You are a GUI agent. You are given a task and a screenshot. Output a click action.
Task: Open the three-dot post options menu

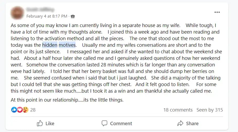(x=217, y=12)
